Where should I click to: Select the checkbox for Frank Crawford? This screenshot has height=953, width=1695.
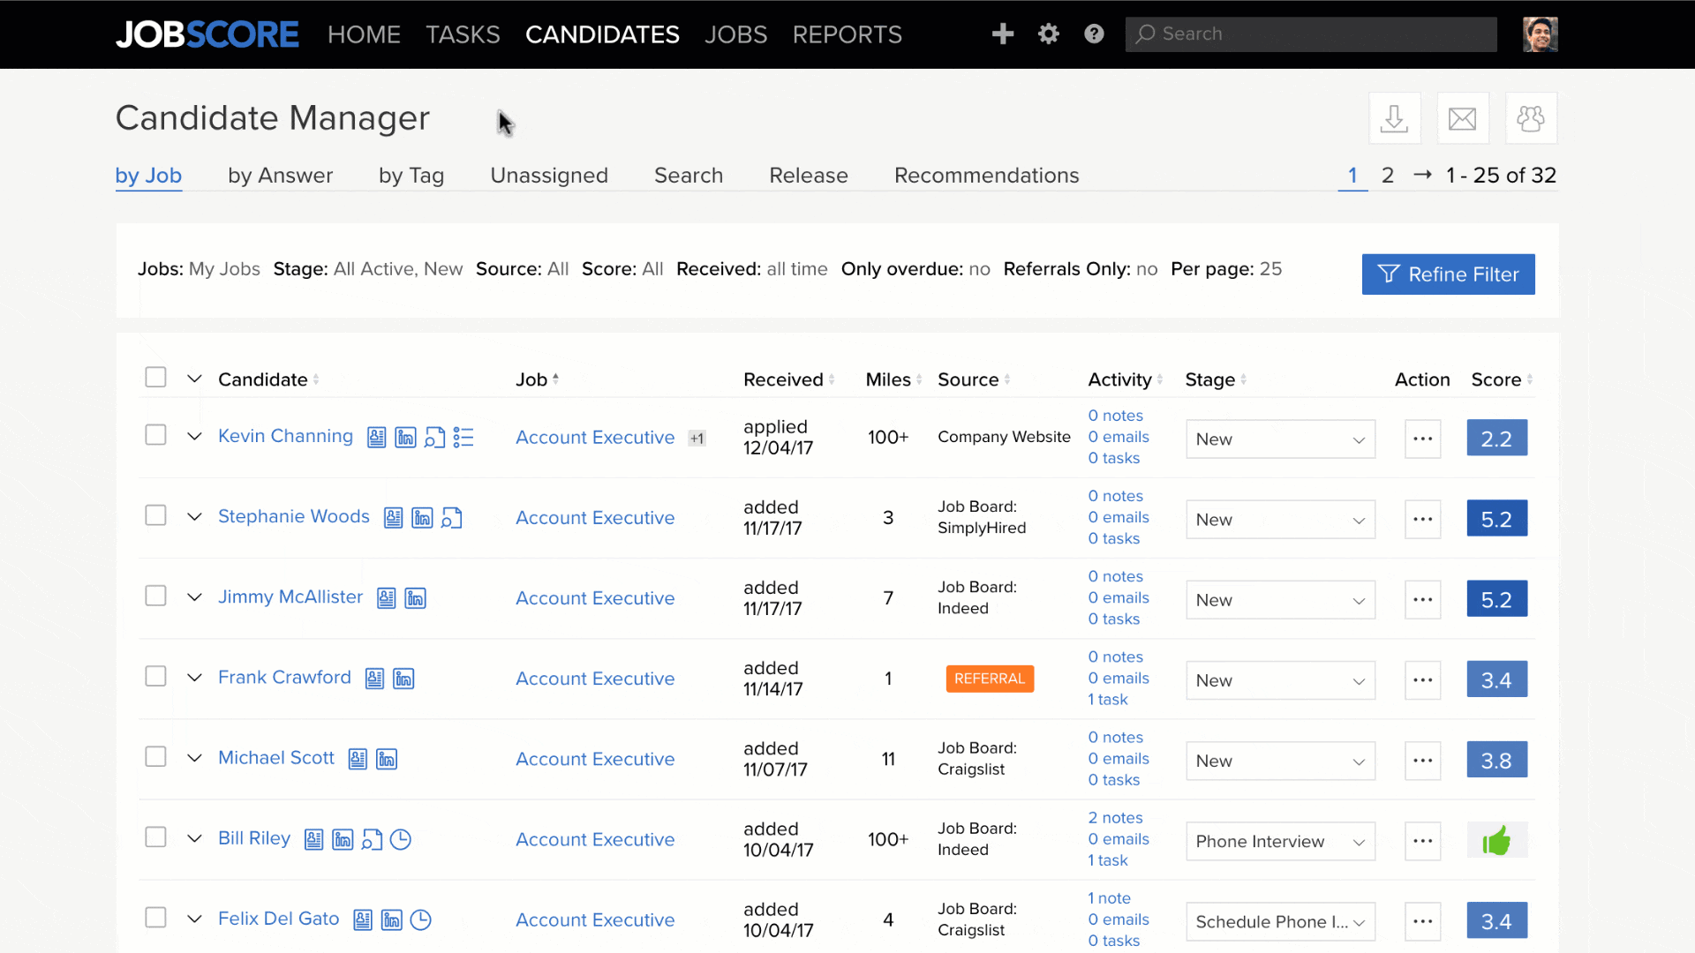155,677
